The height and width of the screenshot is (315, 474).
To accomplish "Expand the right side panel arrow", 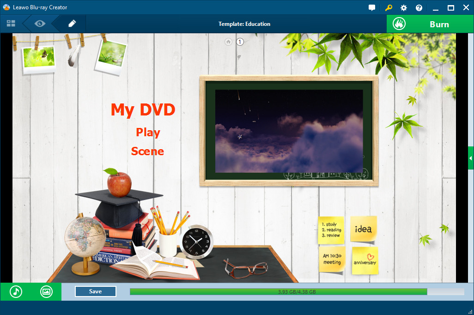I will point(471,158).
